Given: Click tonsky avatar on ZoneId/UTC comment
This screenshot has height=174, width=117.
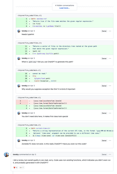Looking at the screenshot, I should 19,140.
